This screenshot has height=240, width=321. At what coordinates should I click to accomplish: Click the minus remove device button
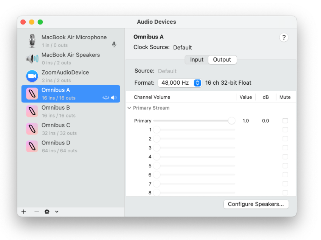click(36, 212)
